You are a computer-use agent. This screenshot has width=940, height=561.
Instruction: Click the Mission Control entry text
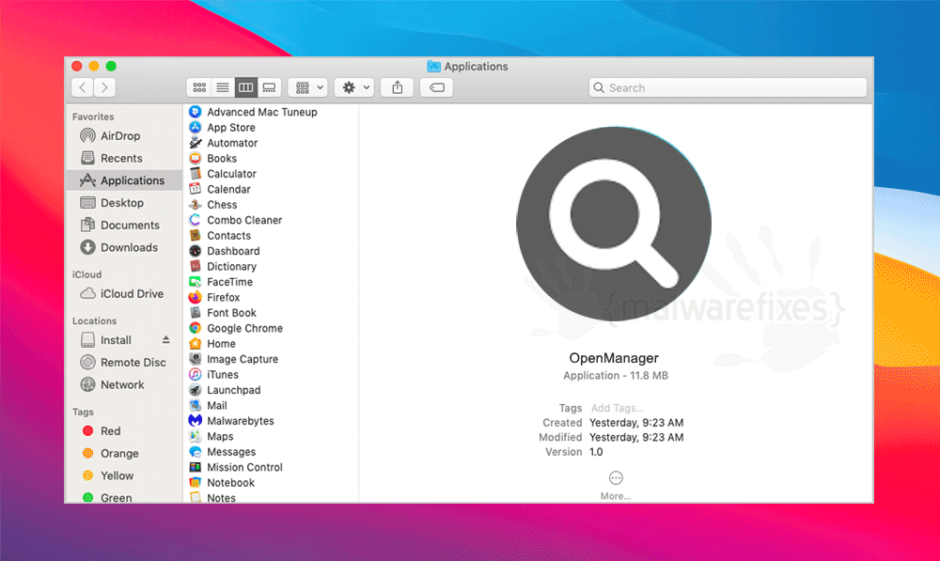244,468
